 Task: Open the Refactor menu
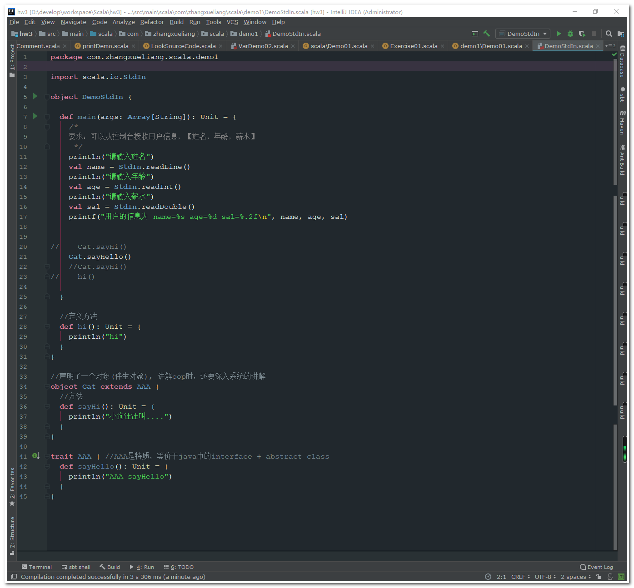tap(152, 22)
